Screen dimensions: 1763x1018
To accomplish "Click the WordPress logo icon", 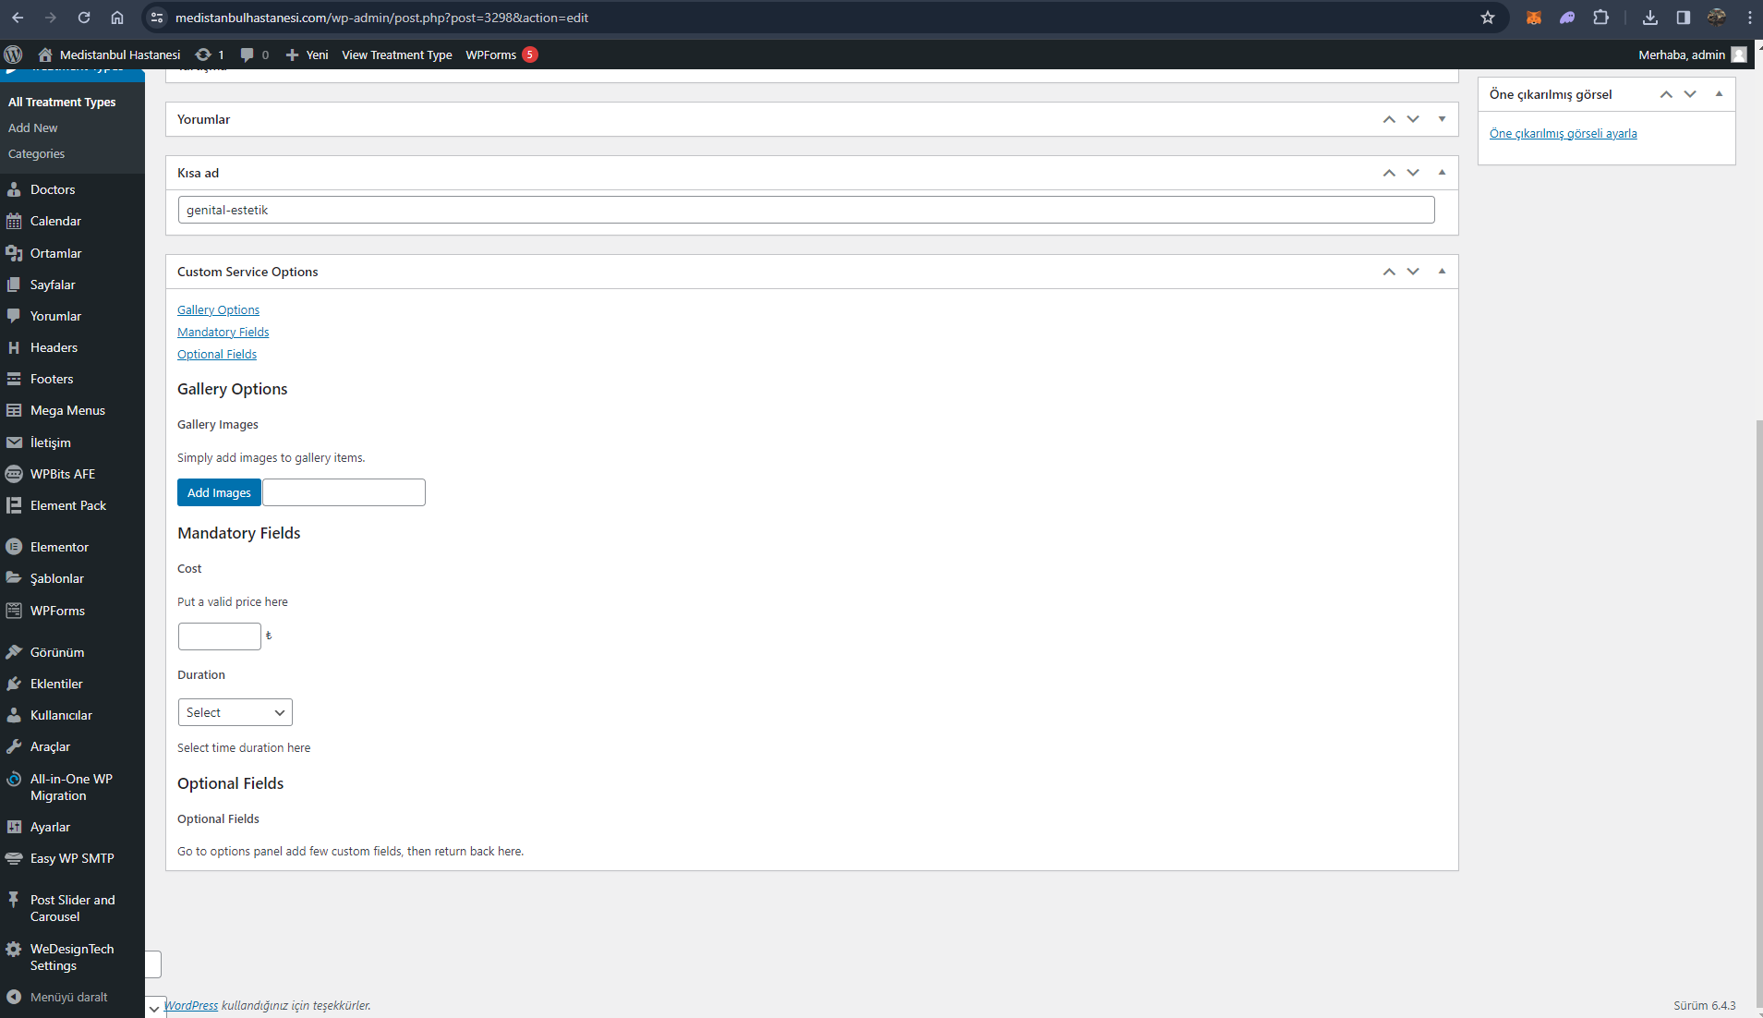I will 13,55.
